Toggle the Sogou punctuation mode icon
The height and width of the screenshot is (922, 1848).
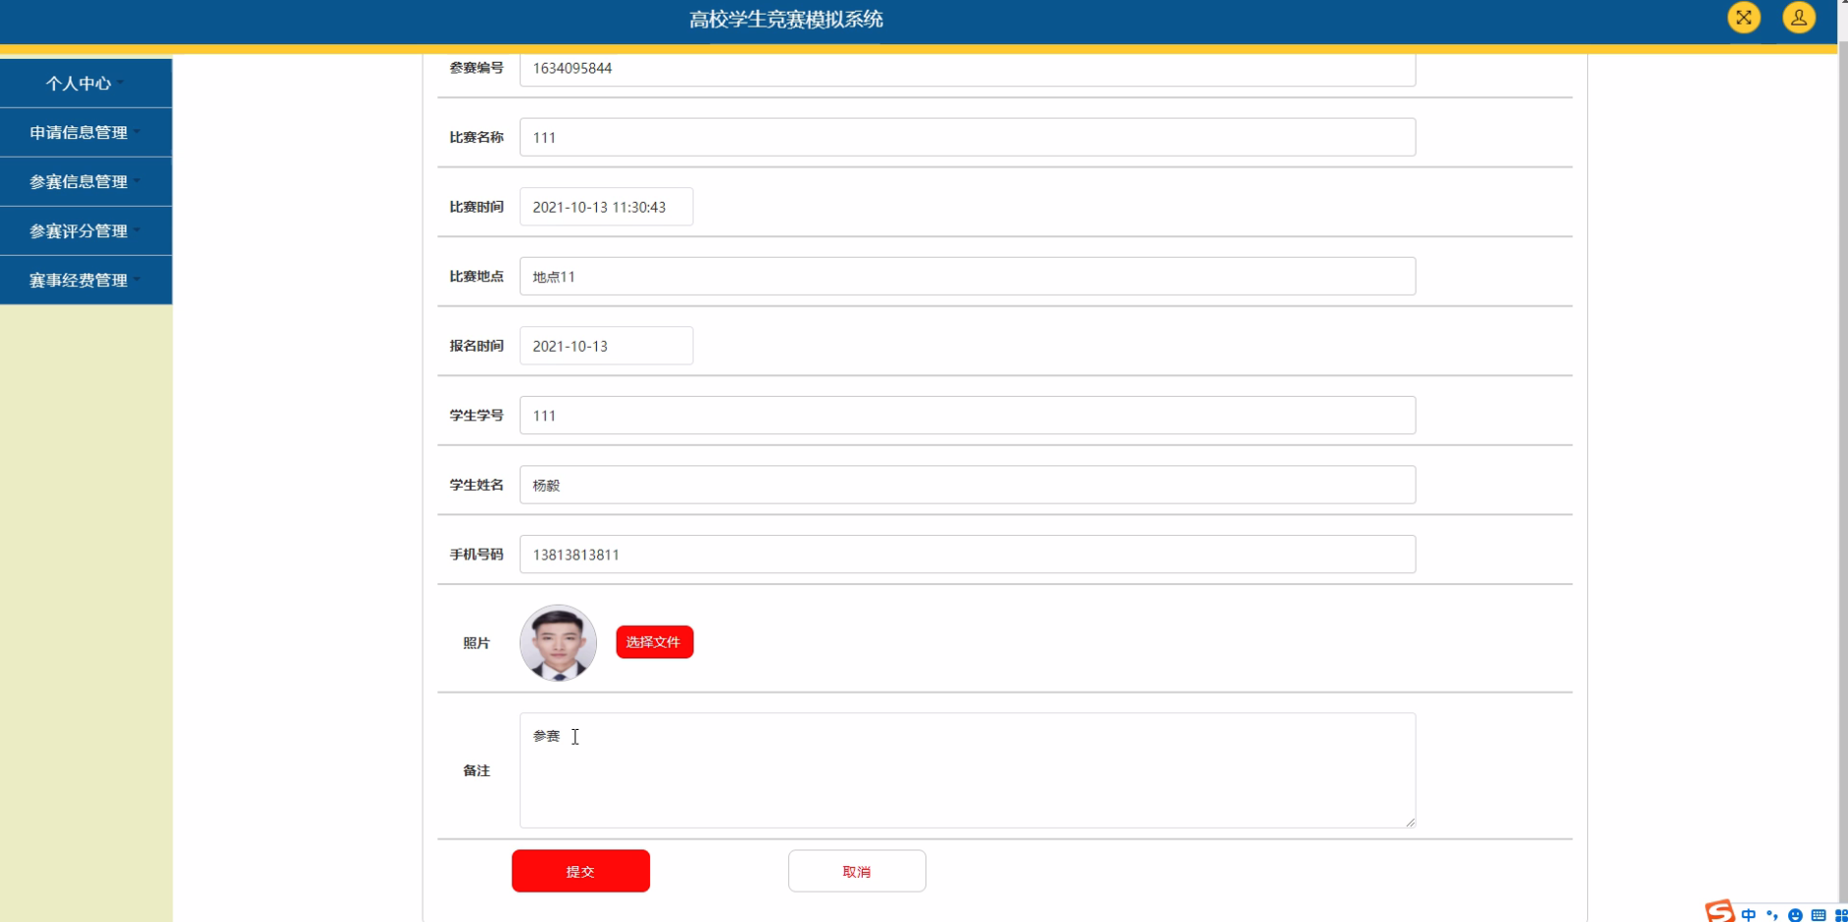[x=1772, y=915]
